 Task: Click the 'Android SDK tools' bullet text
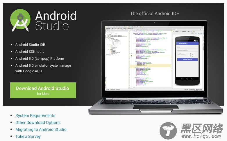30,52
